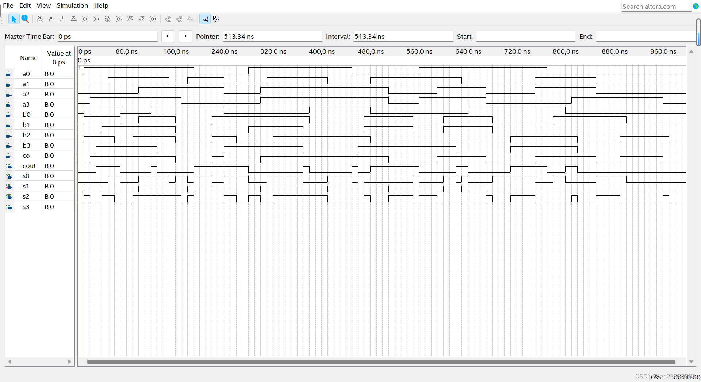Apply Weak Low (L) value
The image size is (701, 382).
click(85, 19)
